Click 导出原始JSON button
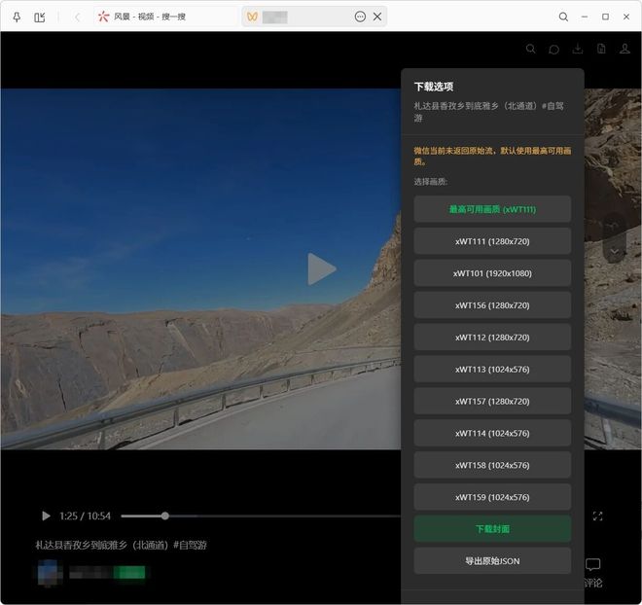This screenshot has height=605, width=642. 492,561
